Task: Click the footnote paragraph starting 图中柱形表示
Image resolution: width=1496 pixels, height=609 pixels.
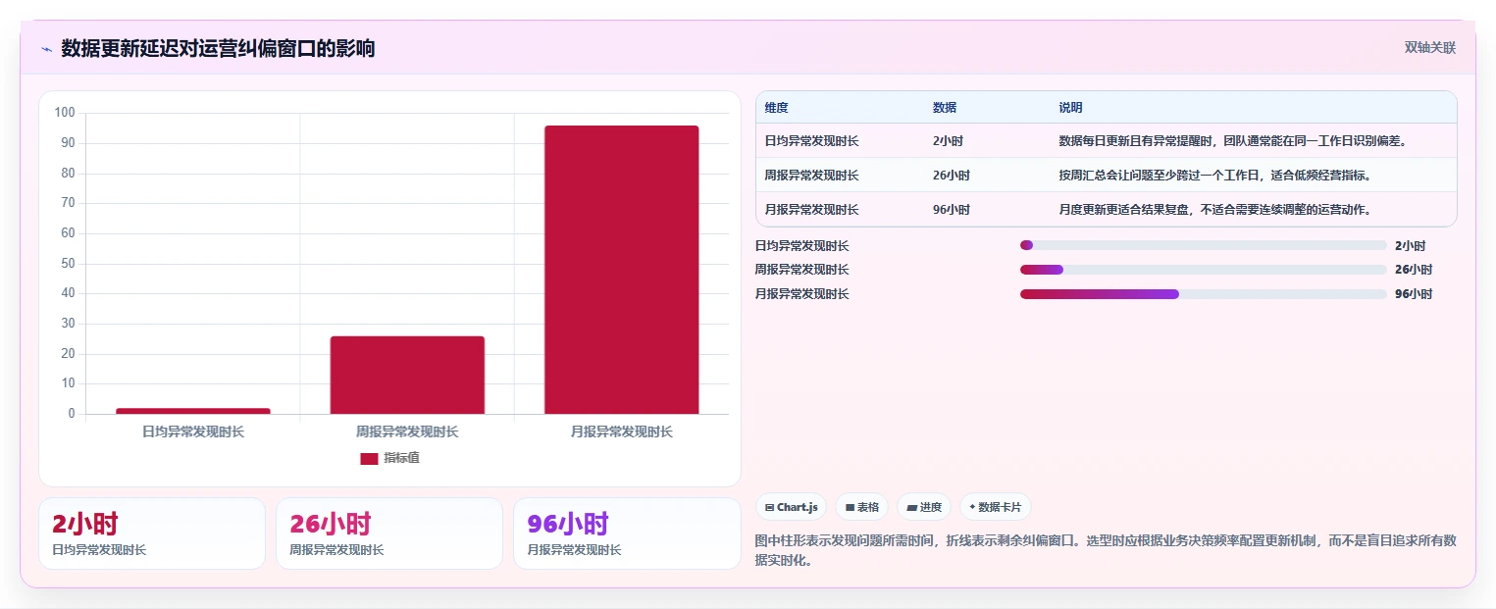Action: [x=1106, y=551]
